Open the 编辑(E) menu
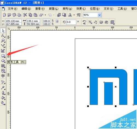137x129 pixels. [26, 9]
